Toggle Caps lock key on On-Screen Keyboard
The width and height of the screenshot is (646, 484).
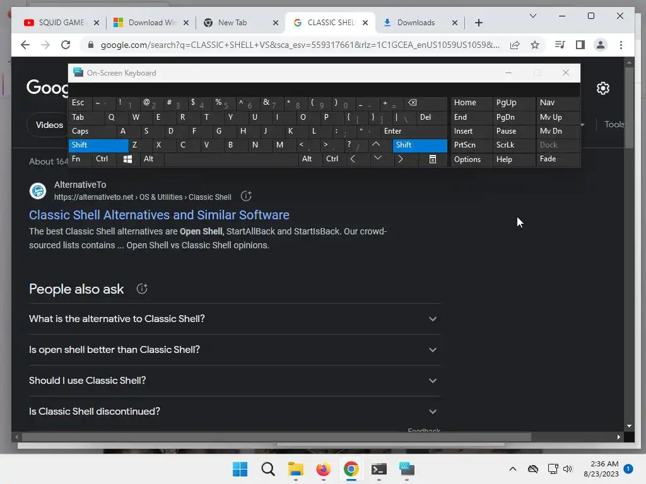pos(92,131)
